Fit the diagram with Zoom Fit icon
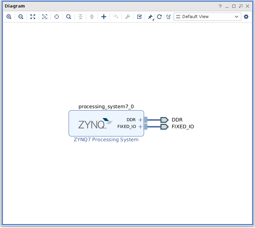Screen dimensions: 255x228 coord(33,17)
